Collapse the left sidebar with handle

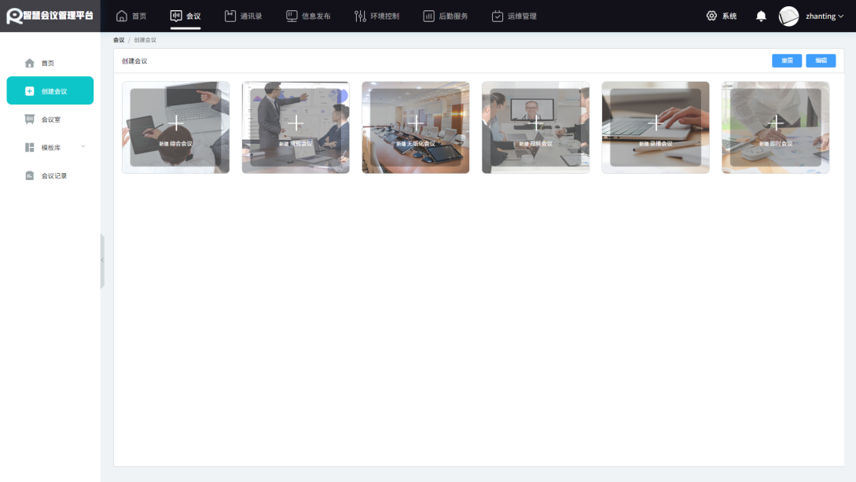tap(102, 261)
